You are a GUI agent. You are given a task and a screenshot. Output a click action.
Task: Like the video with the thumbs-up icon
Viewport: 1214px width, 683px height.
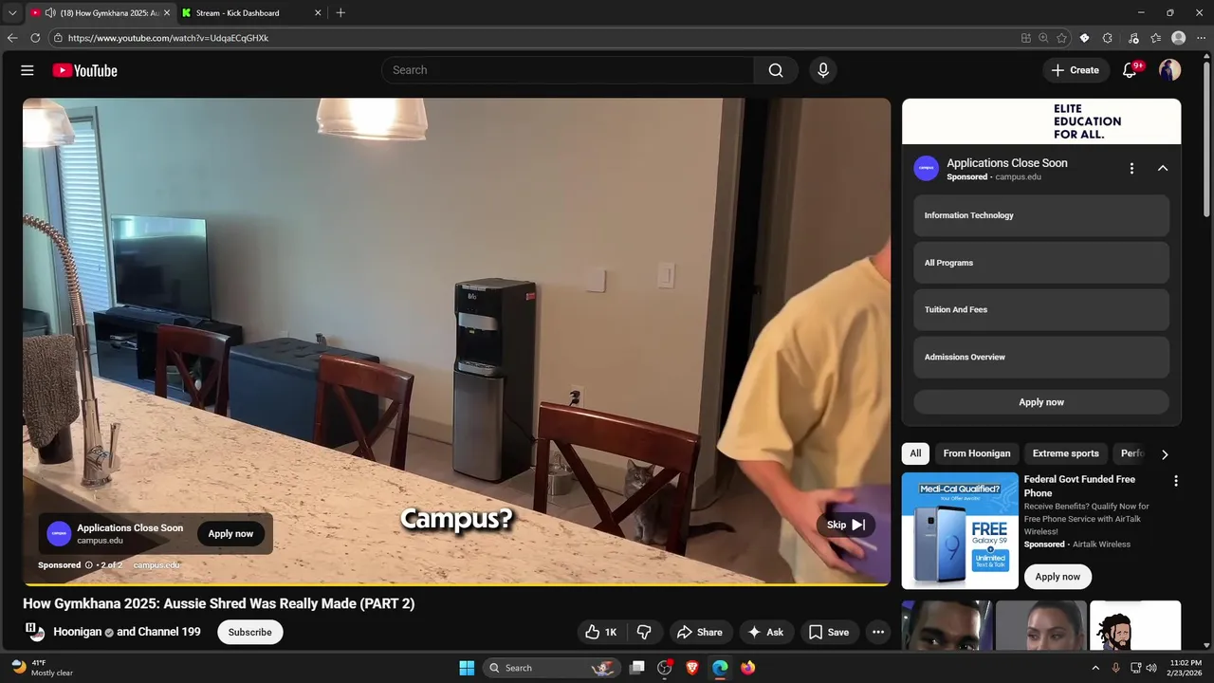(x=601, y=632)
